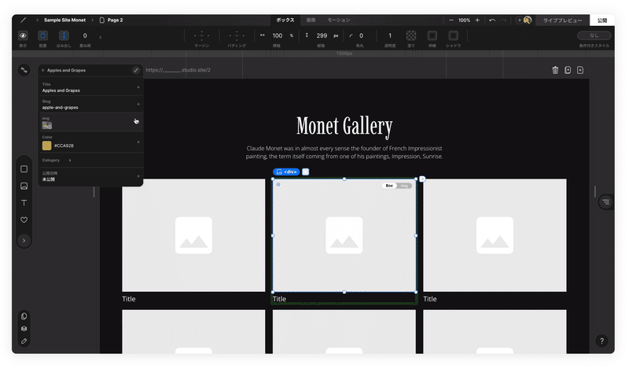
Task: Click the Slug field apple-and-grapes
Action: point(90,105)
